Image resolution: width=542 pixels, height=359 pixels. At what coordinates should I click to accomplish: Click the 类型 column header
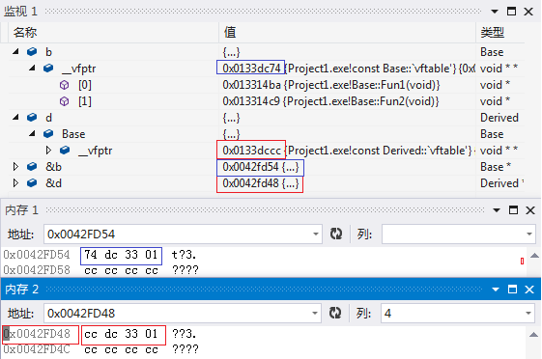(x=492, y=33)
